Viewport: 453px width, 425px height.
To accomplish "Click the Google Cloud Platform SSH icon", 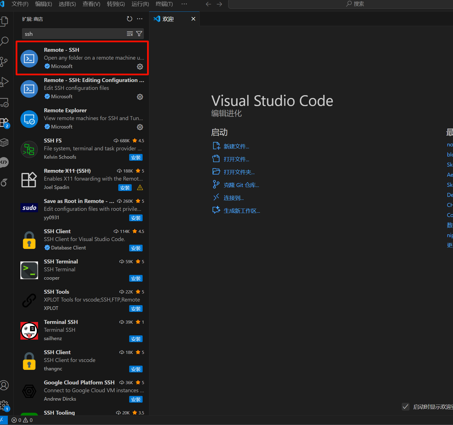I will click(x=29, y=391).
